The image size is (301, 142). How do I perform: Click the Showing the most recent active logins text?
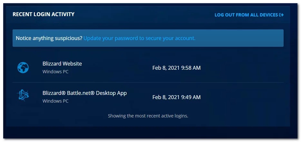click(x=148, y=116)
